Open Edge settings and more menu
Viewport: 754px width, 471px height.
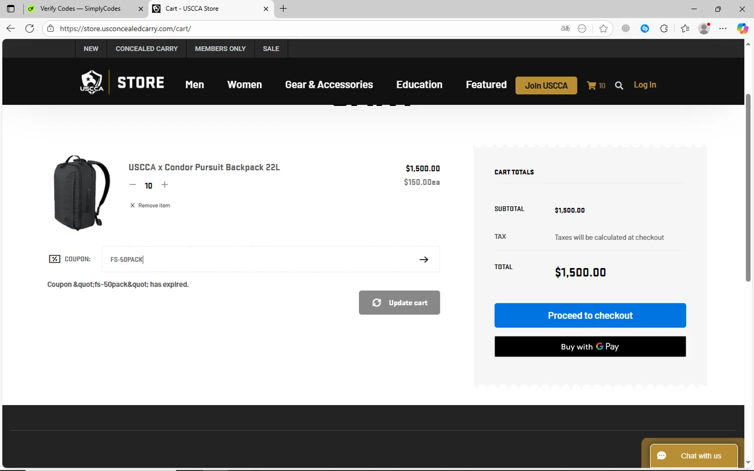(x=723, y=29)
